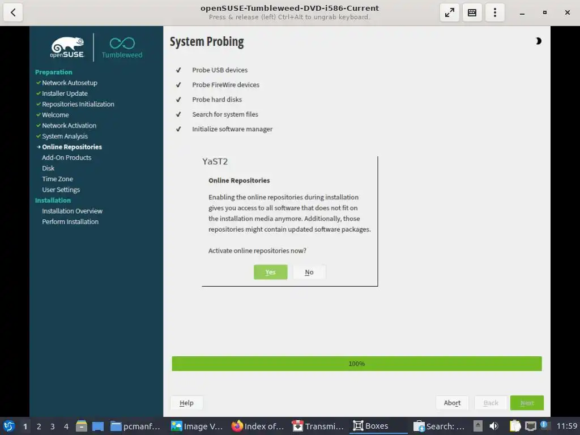This screenshot has height=435, width=580.
Task: Open the file manager launcher in taskbar
Action: coord(82,426)
